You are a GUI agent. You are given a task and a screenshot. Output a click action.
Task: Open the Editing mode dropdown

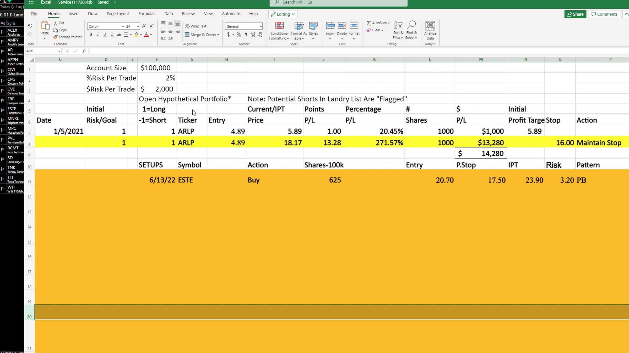click(x=283, y=14)
